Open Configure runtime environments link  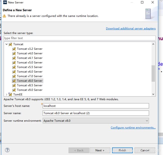click(133, 128)
